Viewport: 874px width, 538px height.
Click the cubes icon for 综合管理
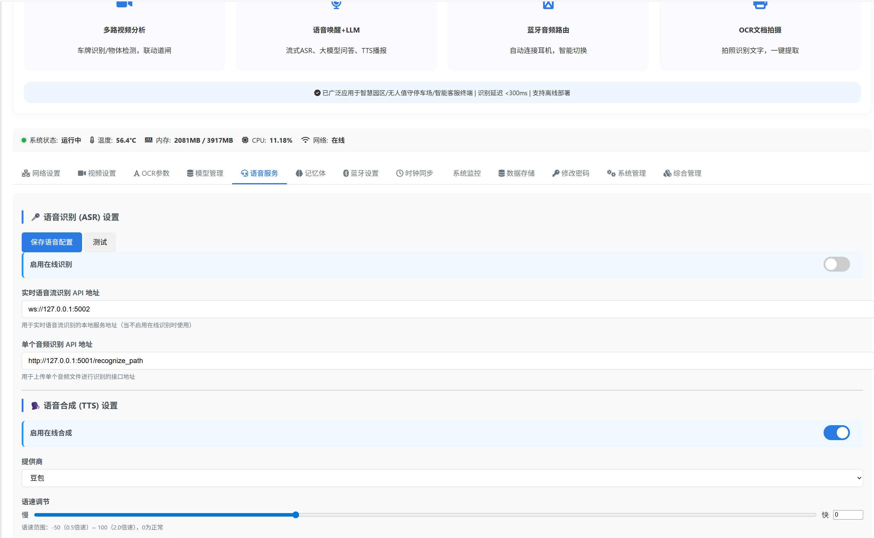tap(667, 173)
